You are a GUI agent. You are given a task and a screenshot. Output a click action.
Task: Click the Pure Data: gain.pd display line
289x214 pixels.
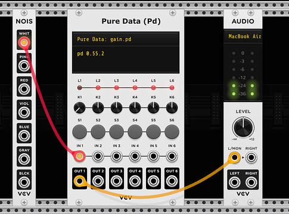tap(126, 39)
